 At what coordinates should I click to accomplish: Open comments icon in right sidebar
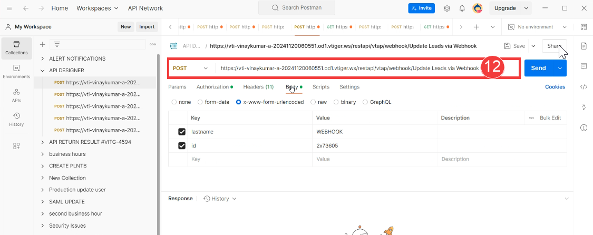583,66
